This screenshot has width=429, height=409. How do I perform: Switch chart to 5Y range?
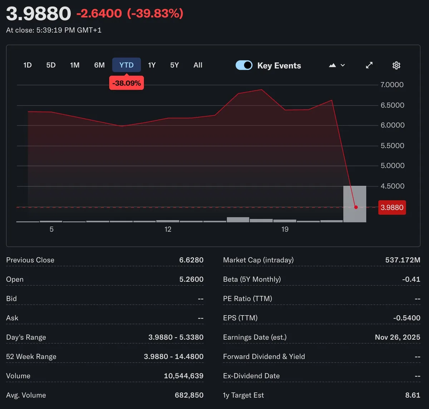click(174, 65)
